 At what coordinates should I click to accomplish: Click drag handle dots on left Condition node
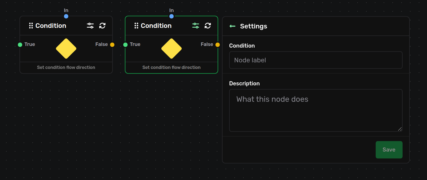(x=31, y=26)
